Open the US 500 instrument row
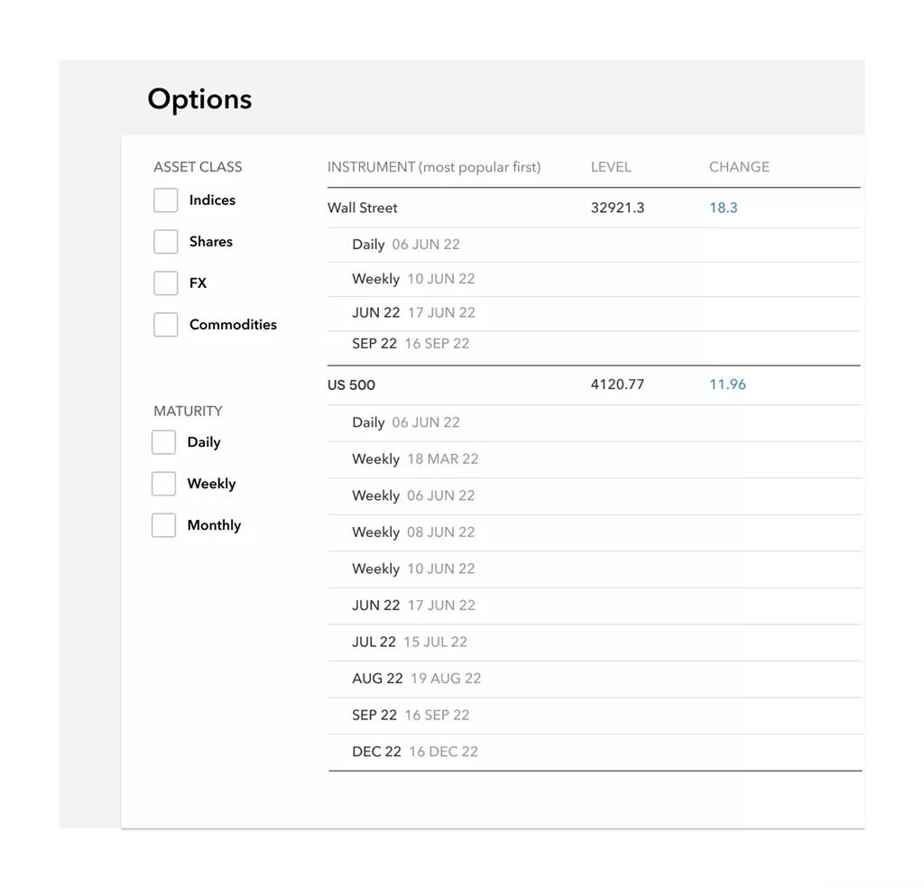 352,385
